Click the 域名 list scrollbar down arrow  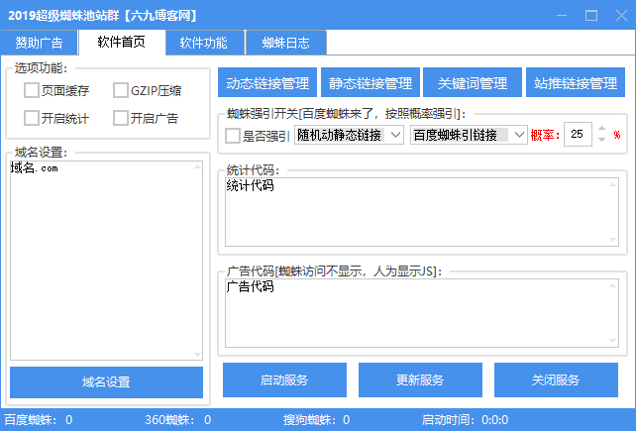tap(197, 355)
